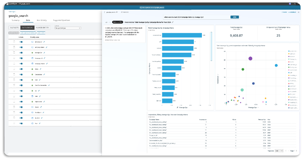Image resolution: width=303 pixels, height=160 pixels.
Task: Rename the Campaign Name field via pencil
Action: tap(47, 63)
